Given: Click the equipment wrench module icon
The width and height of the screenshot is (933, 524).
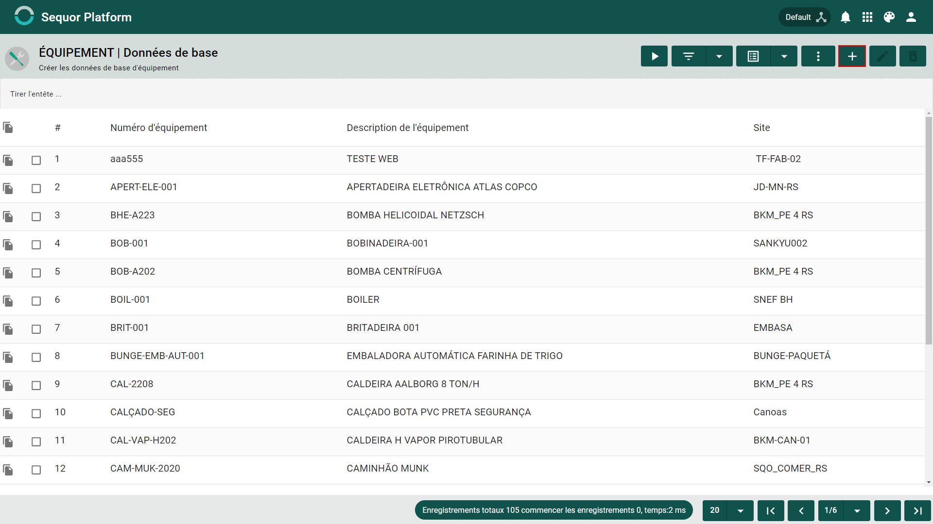Looking at the screenshot, I should tap(17, 58).
